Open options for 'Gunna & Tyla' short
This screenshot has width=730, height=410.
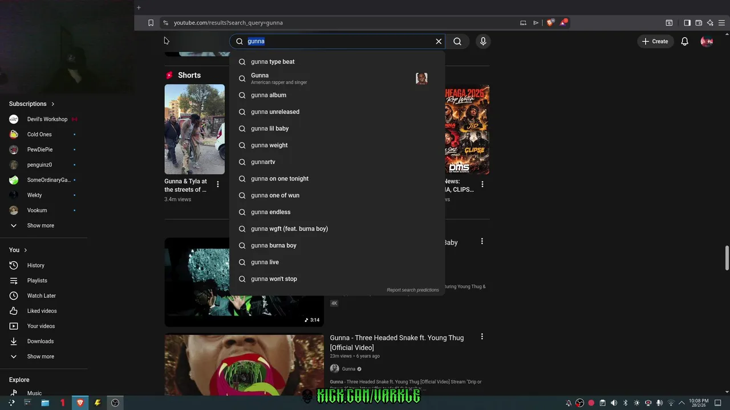pos(217,184)
